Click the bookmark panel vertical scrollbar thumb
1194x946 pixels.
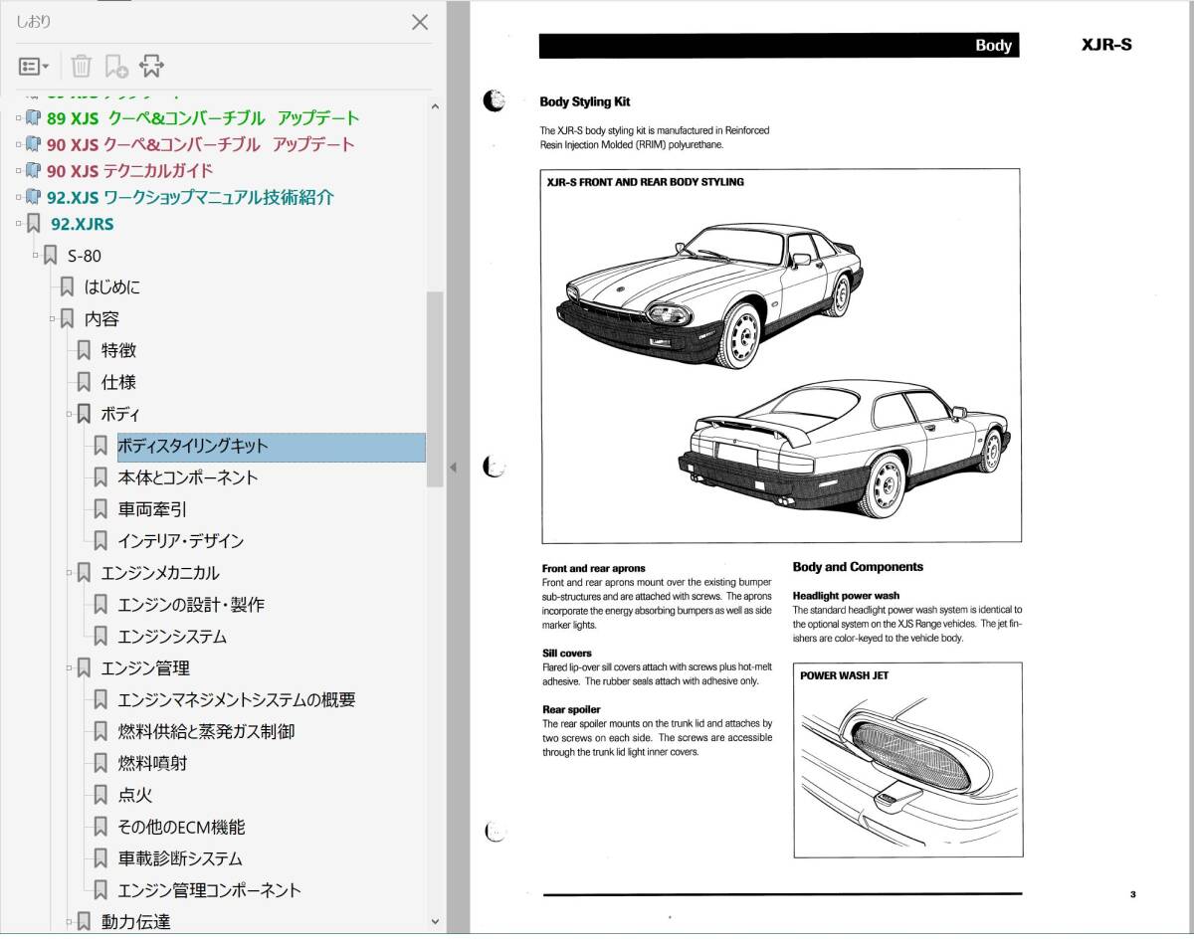(435, 389)
